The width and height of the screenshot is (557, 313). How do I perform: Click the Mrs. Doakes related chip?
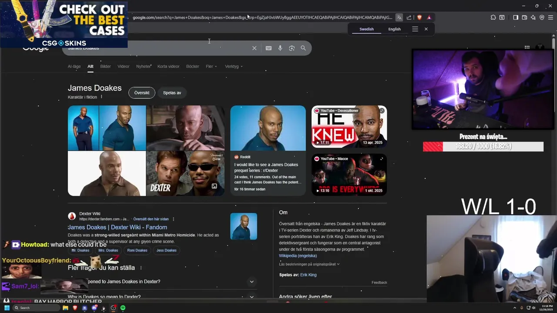pos(108,250)
